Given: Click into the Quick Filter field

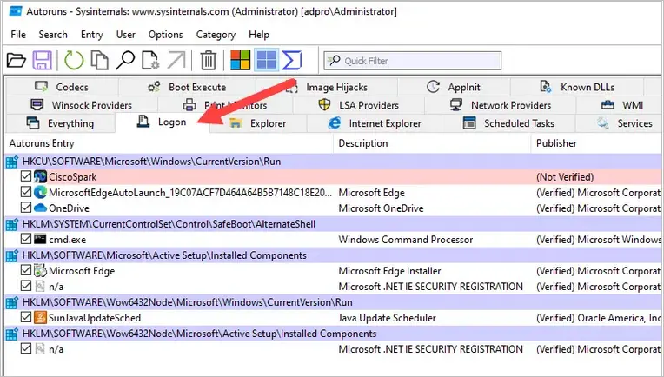Looking at the screenshot, I should tap(413, 61).
